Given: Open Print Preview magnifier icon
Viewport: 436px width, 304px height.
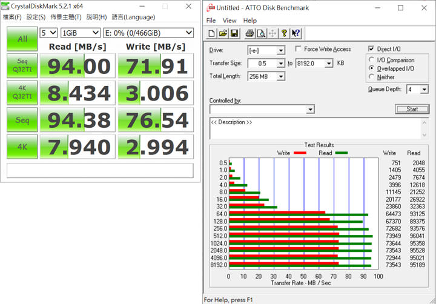Looking at the screenshot, I should pos(260,33).
